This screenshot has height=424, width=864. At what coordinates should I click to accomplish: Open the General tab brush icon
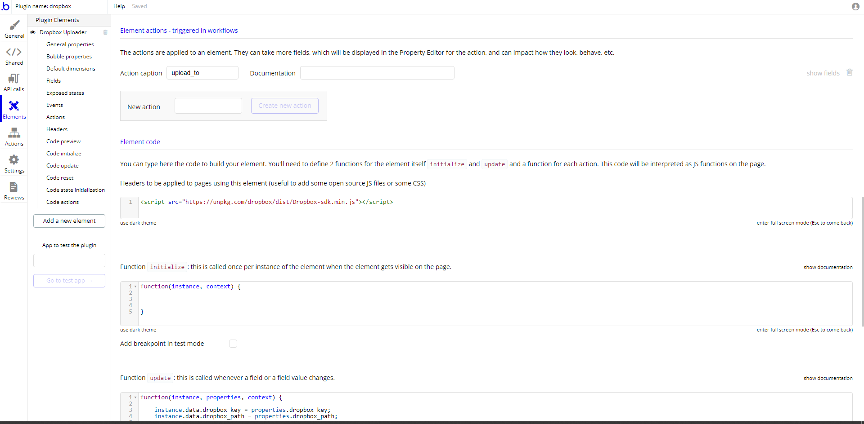click(x=14, y=25)
